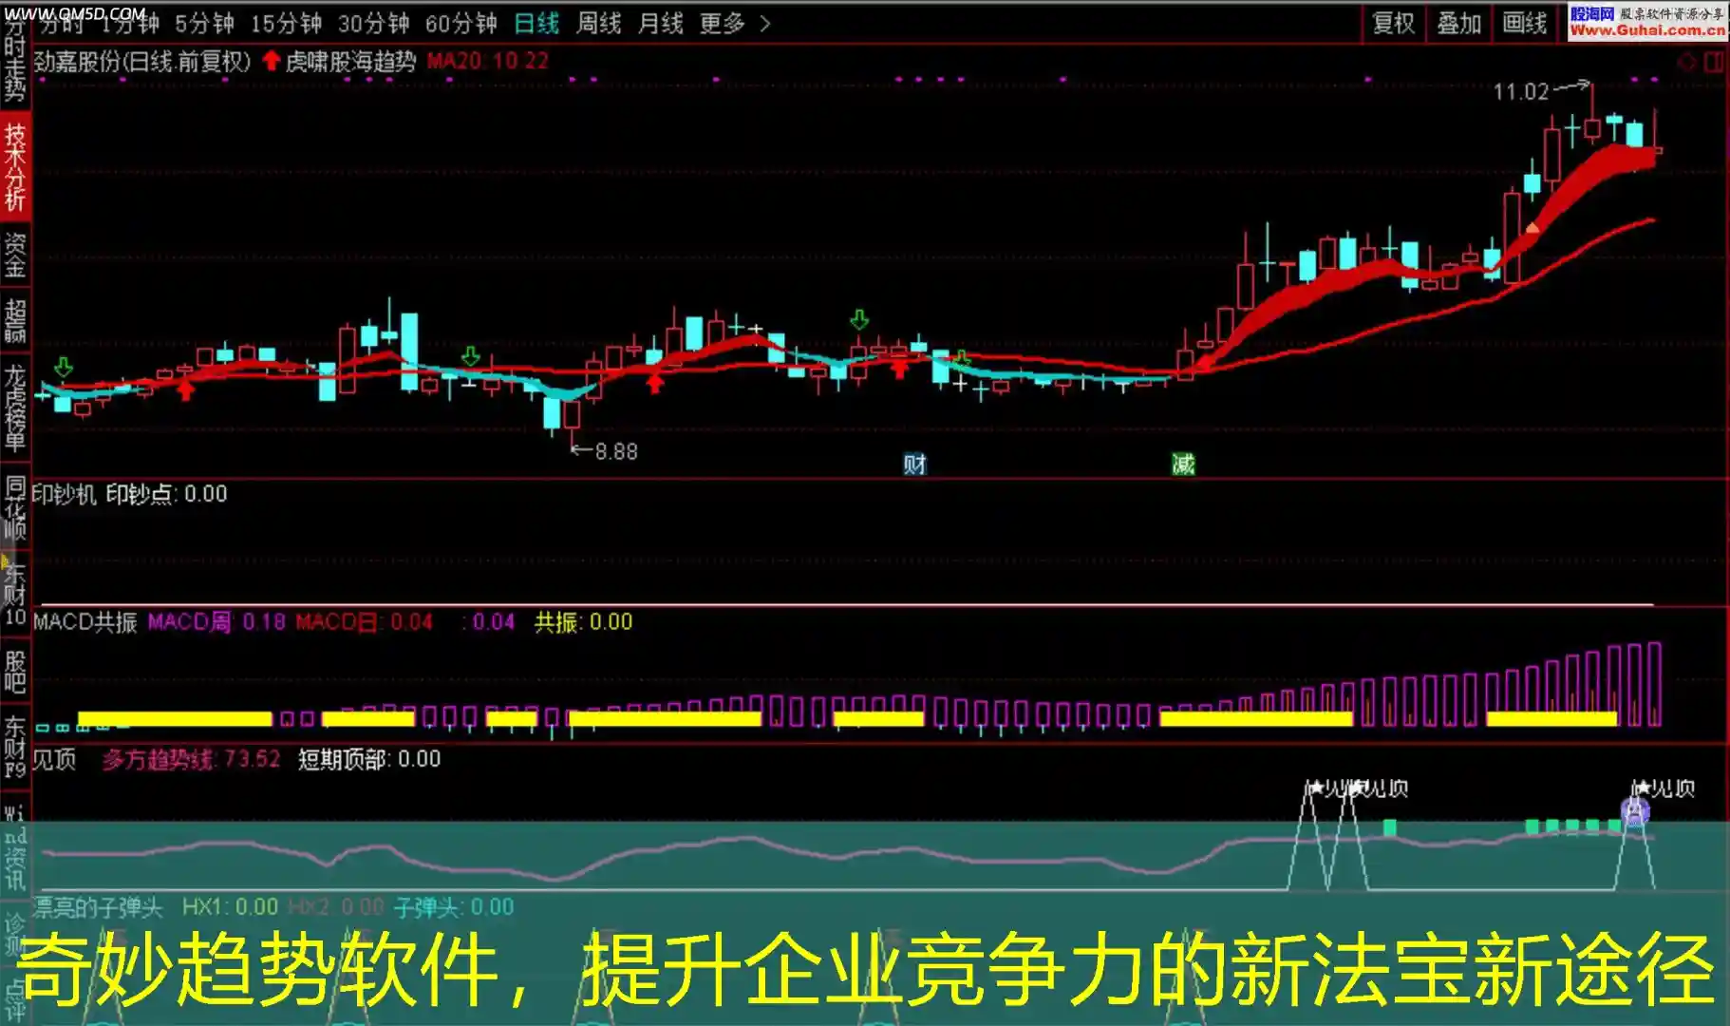Click the 漂亮的子弹头 indicator label
This screenshot has width=1730, height=1026.
pos(98,907)
